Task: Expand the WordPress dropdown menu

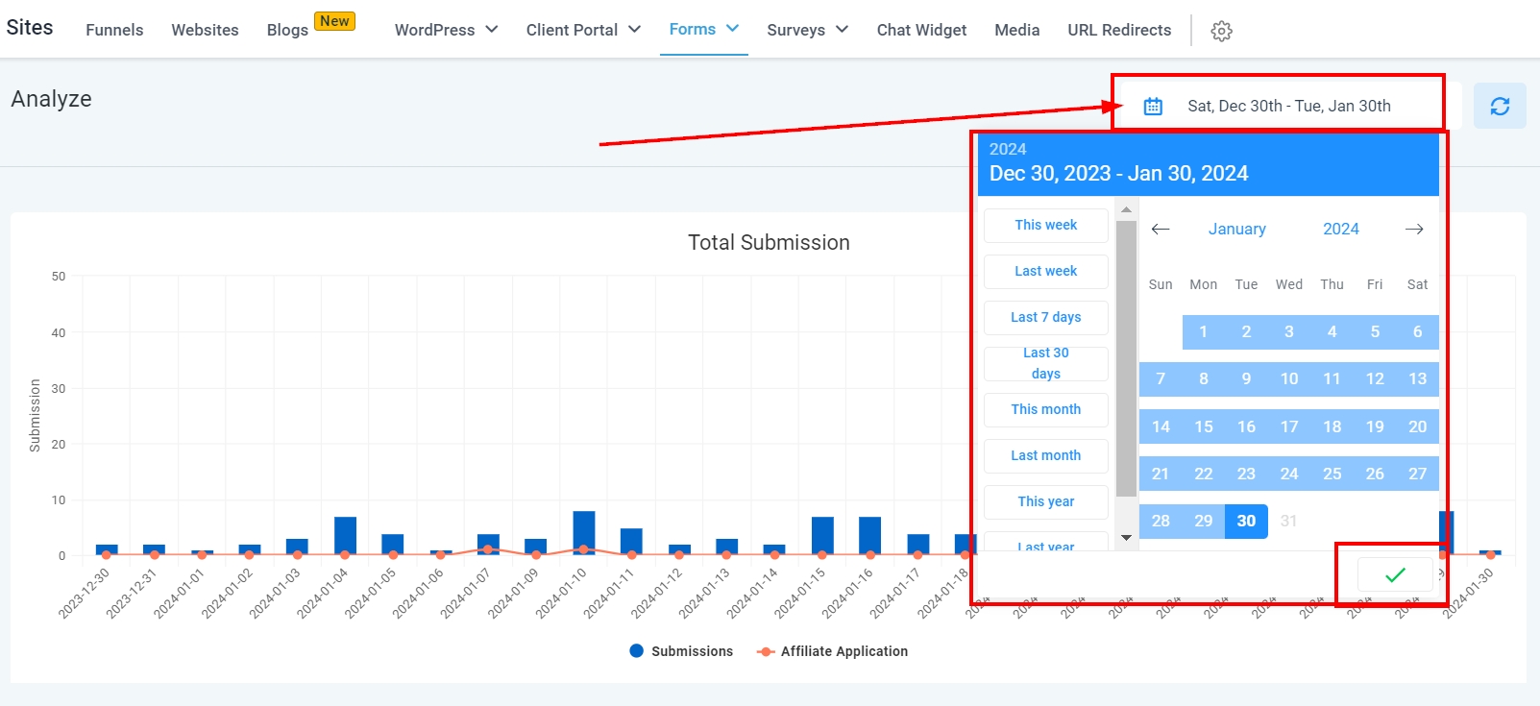Action: (x=446, y=30)
